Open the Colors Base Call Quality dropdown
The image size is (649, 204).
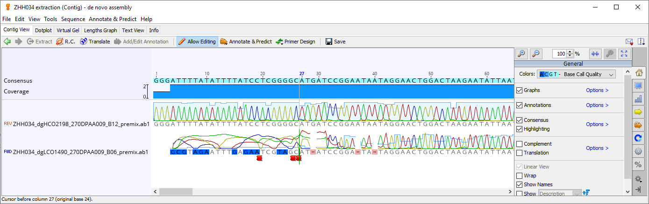[577, 74]
